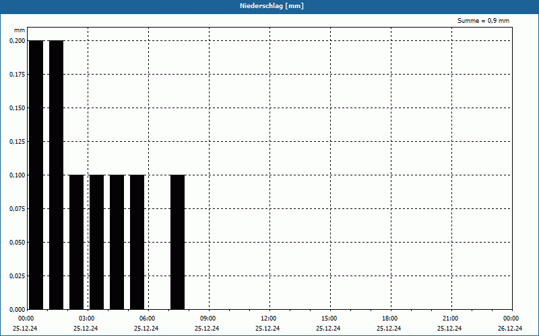Click the 'mm' unit label above the y-axis

pyautogui.click(x=20, y=30)
